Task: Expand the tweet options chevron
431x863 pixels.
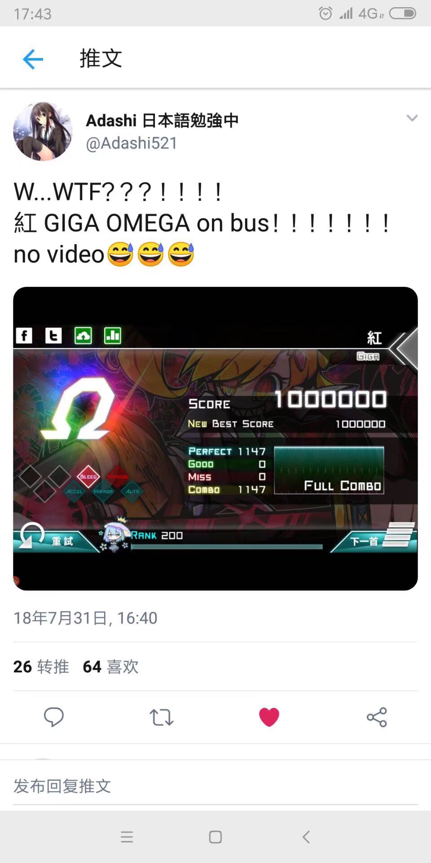Action: point(412,118)
